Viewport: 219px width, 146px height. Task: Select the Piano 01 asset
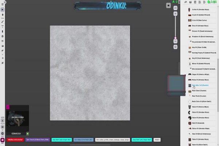coord(202,80)
